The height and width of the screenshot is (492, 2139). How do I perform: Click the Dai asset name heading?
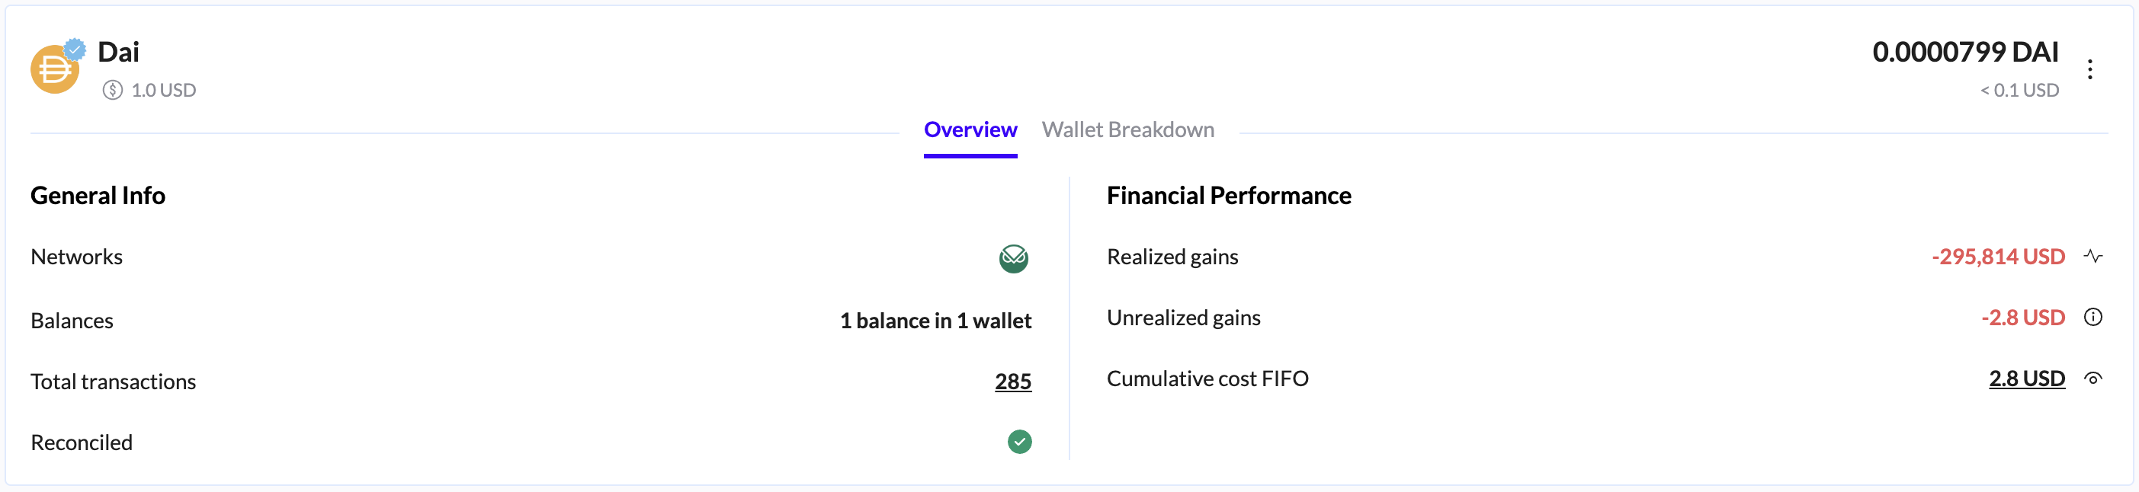(x=119, y=53)
